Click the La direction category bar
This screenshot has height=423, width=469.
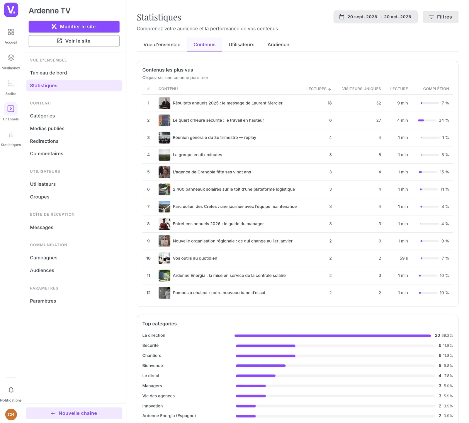tap(333, 336)
